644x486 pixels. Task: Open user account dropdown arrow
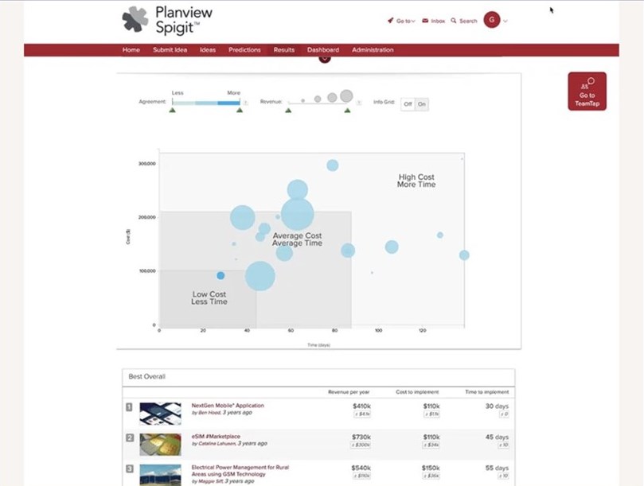[506, 21]
